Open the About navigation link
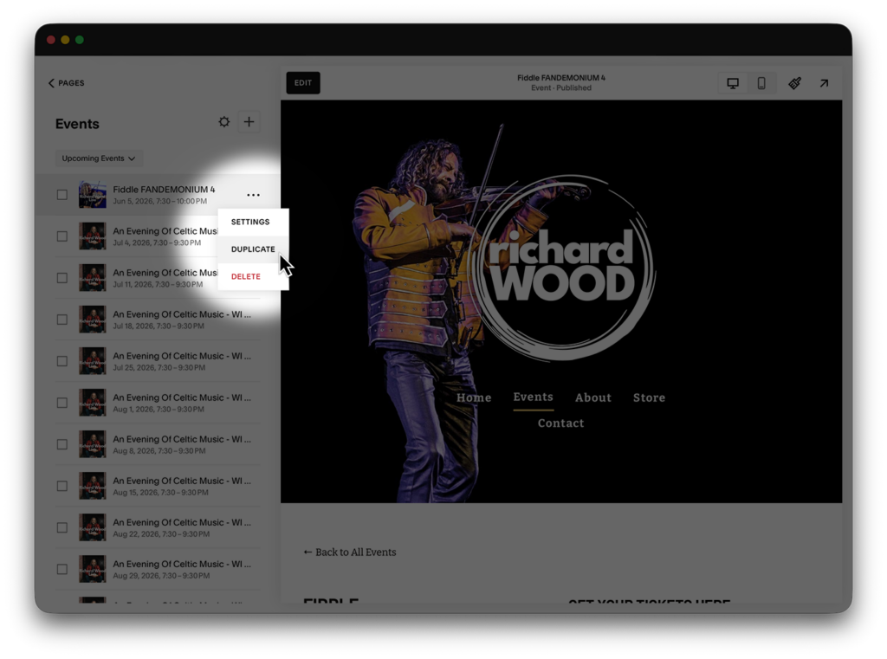 click(x=593, y=397)
